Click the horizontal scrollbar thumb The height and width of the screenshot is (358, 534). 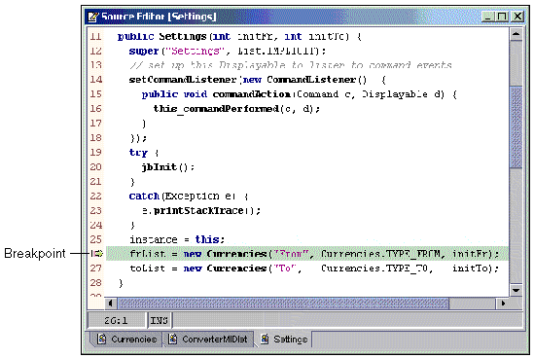coord(283,304)
